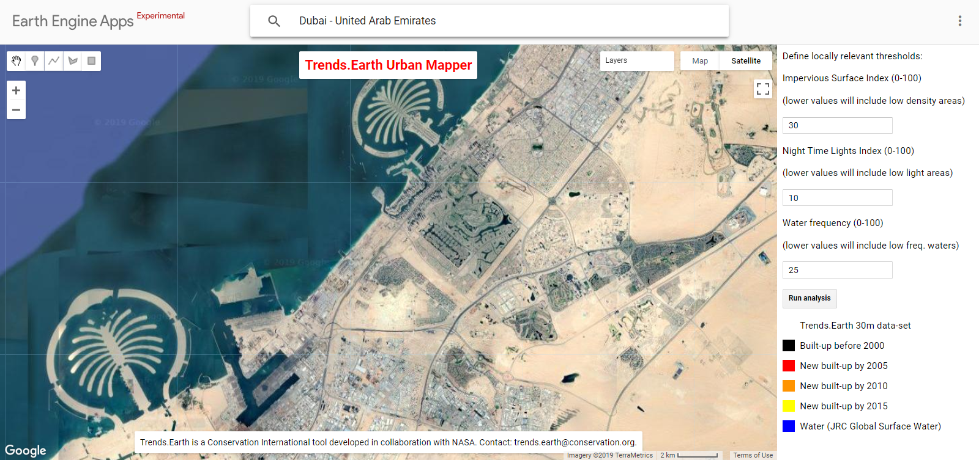Screen dimensions: 979x460
Task: Edit the Water frequency field
Action: coord(837,270)
